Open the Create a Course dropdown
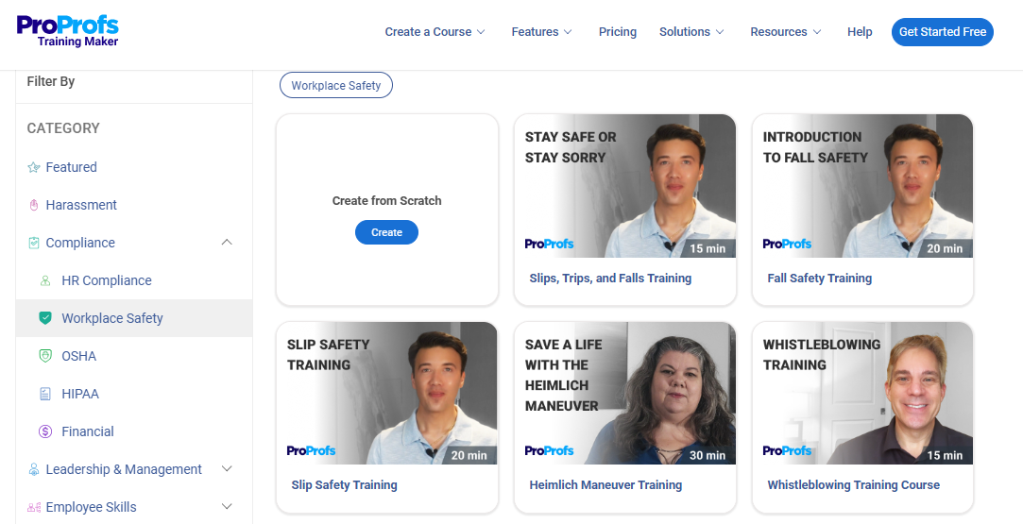 tap(435, 32)
